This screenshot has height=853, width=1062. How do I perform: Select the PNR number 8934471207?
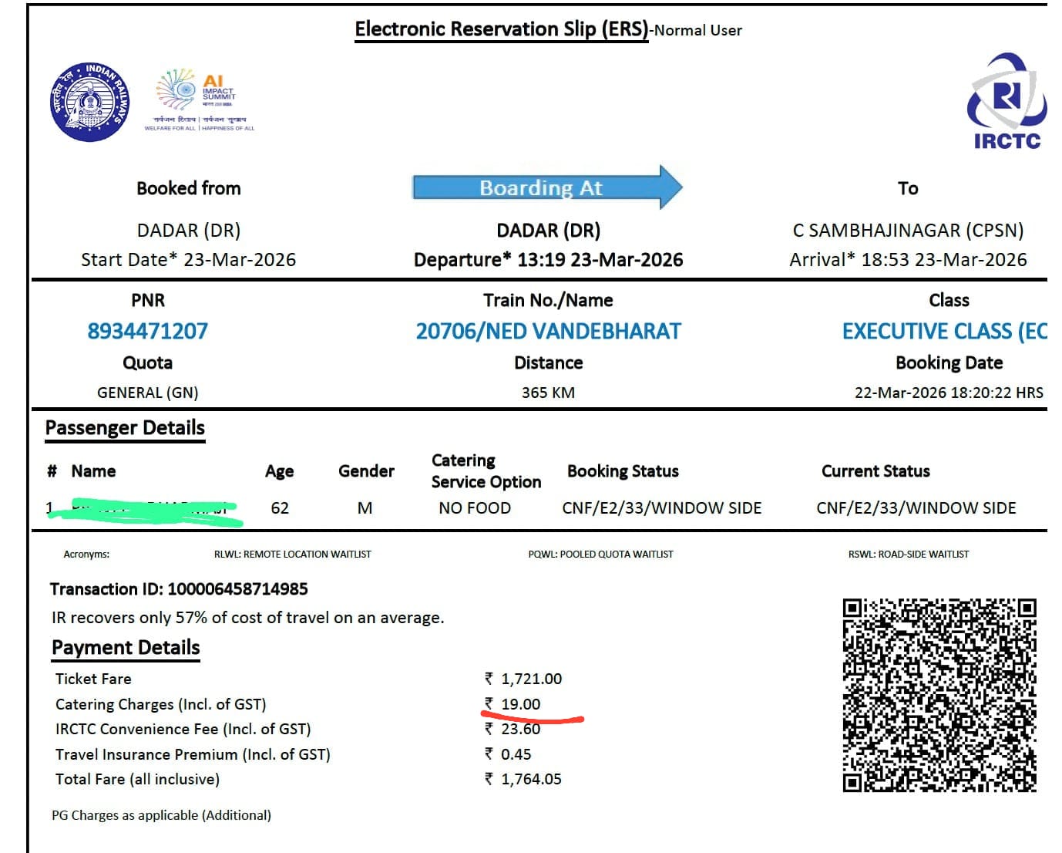click(147, 331)
